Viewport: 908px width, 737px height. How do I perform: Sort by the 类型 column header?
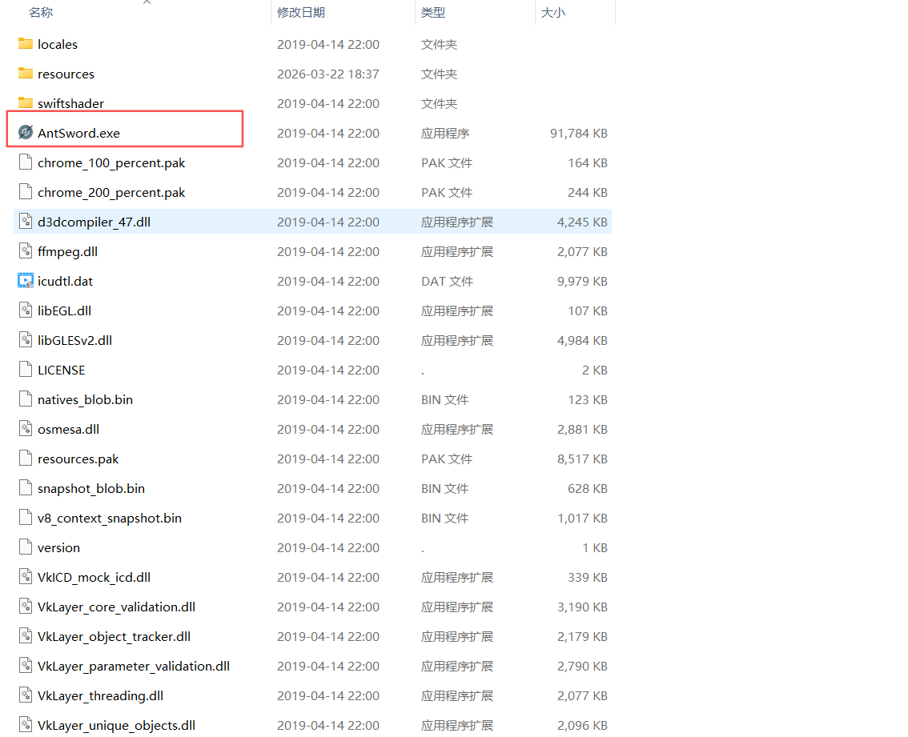coord(433,12)
